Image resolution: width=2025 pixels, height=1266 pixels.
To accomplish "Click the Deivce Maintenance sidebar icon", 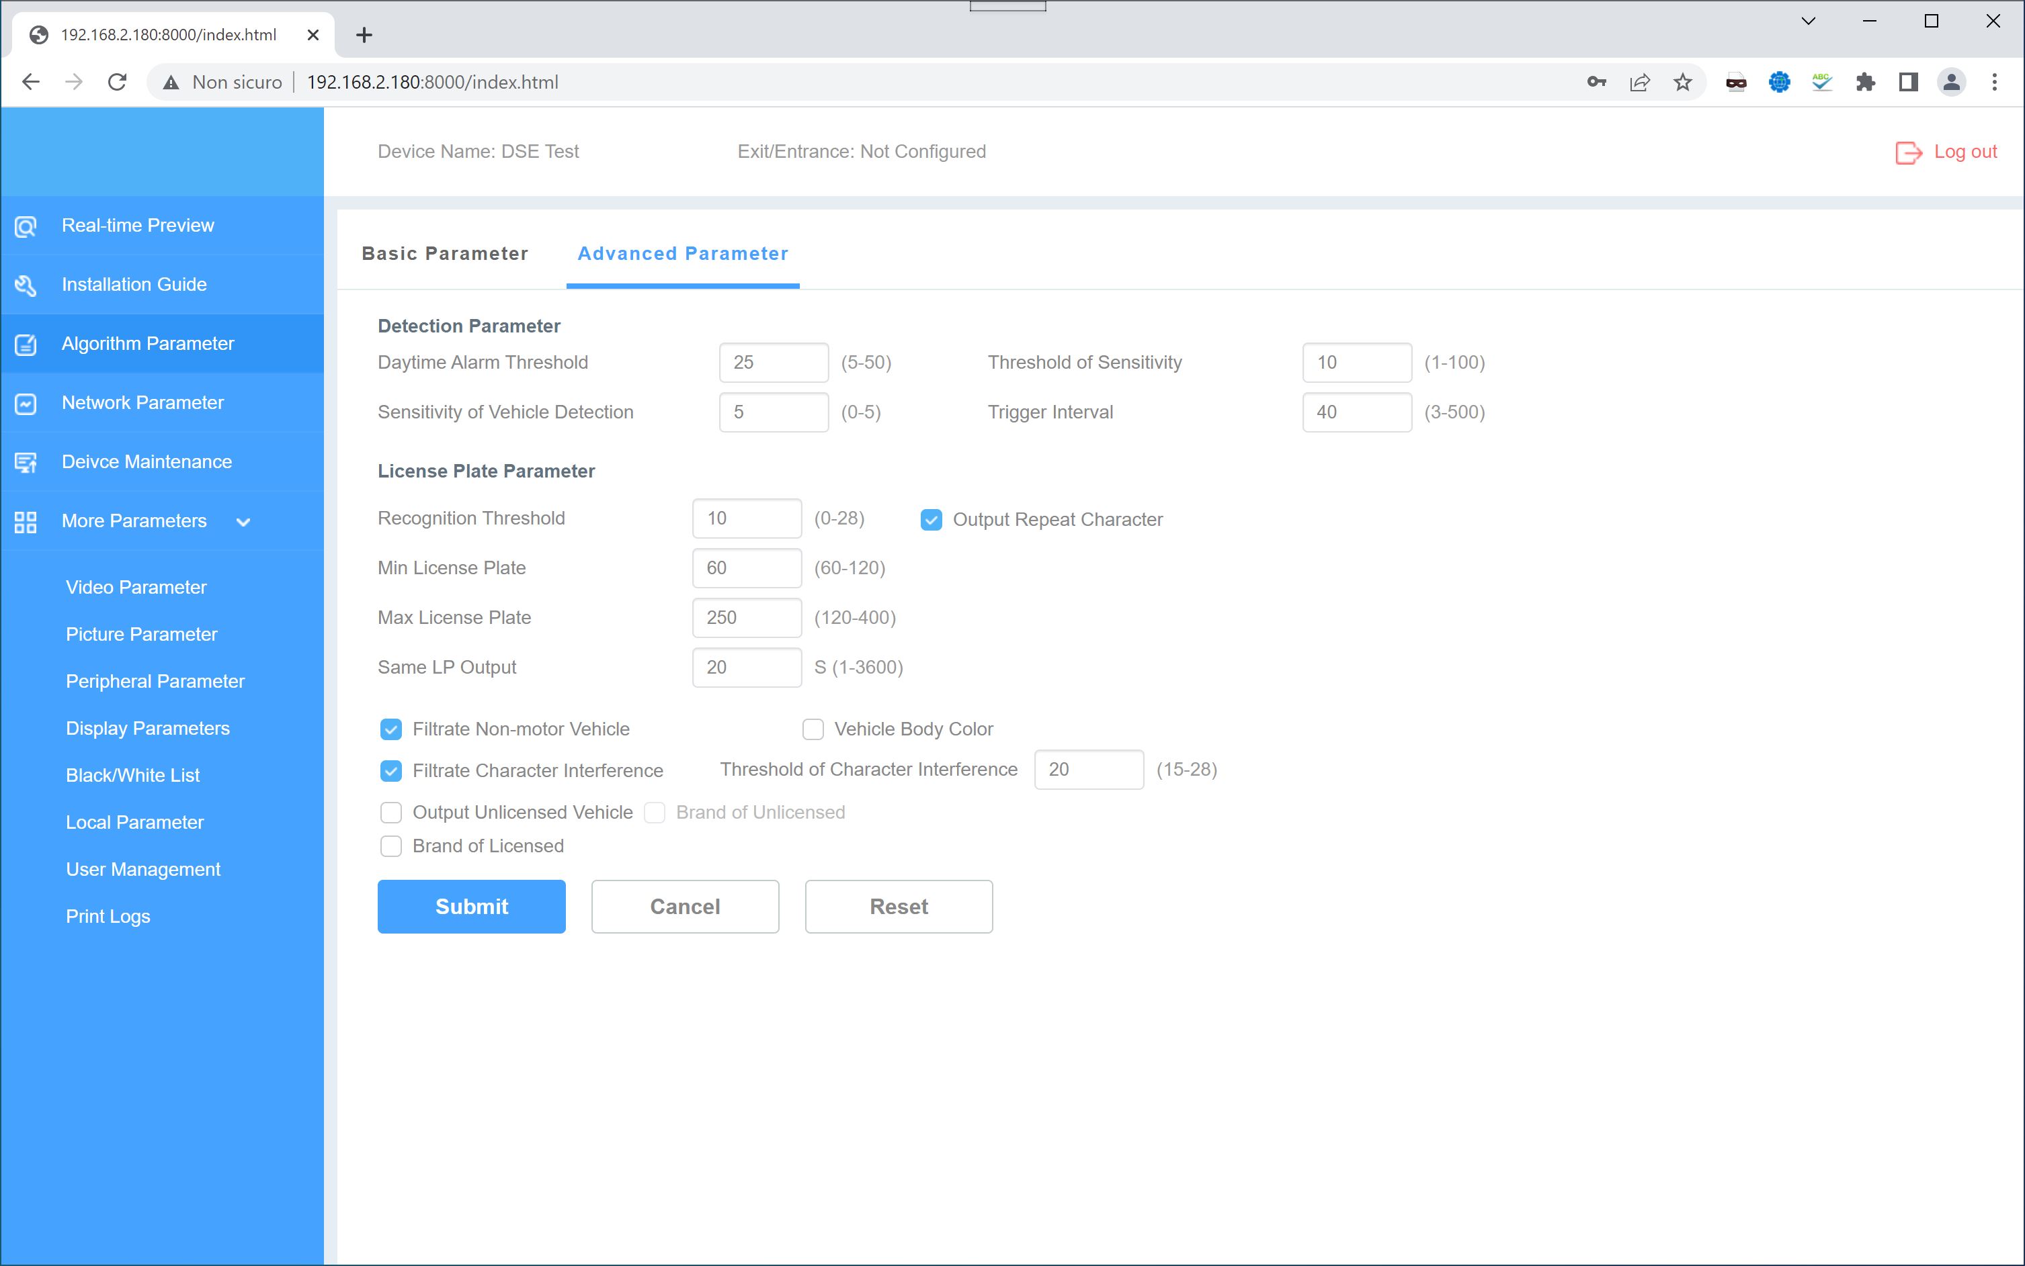I will click(26, 462).
